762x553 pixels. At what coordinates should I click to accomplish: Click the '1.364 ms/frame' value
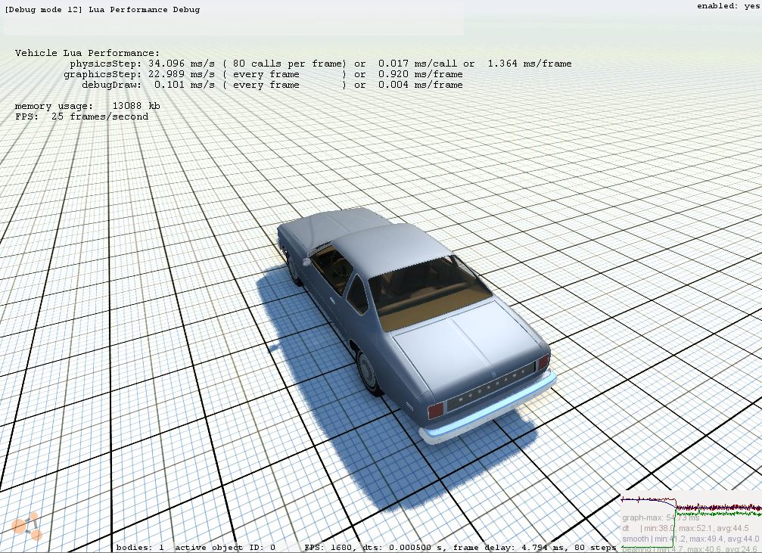(529, 64)
